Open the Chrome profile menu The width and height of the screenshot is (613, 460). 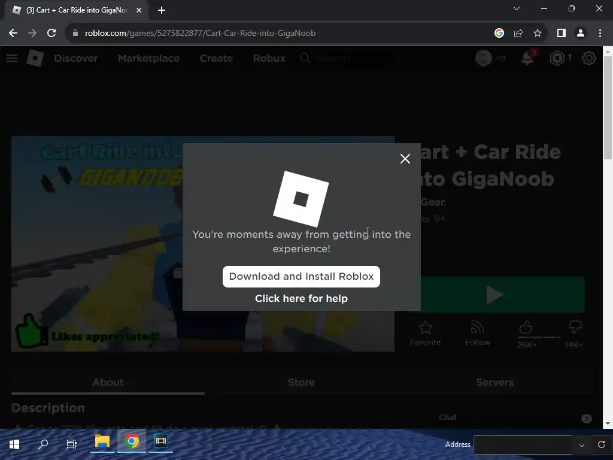pos(581,34)
